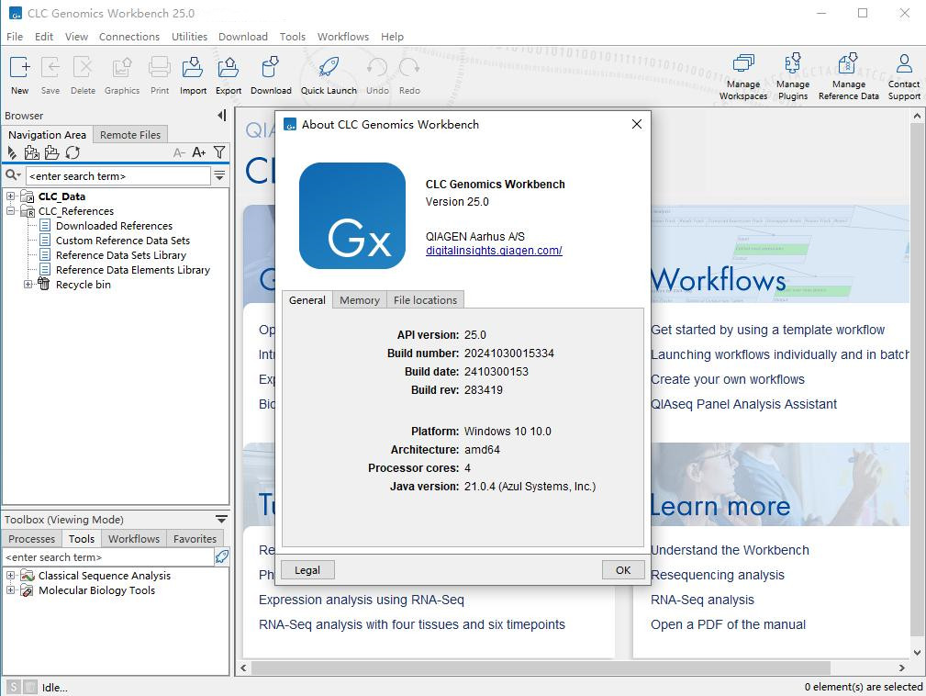Open the Navigation search options menu

point(219,175)
